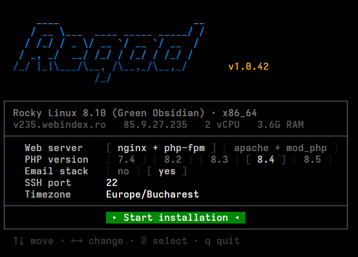The height and width of the screenshot is (257, 358).
Task: Click the Rocky Linux 8.10 OS line
Action: (x=135, y=113)
